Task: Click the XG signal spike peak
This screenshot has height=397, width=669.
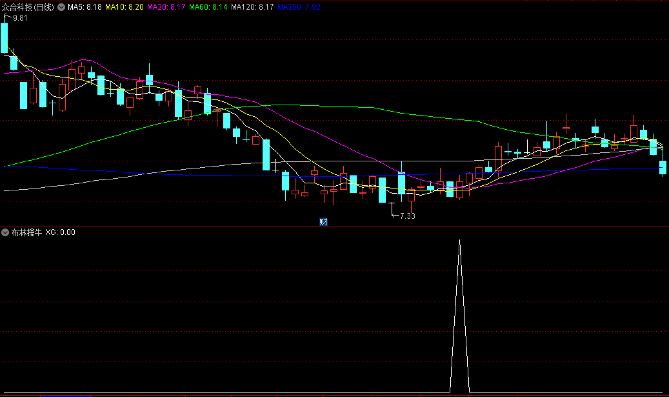Action: (x=459, y=241)
